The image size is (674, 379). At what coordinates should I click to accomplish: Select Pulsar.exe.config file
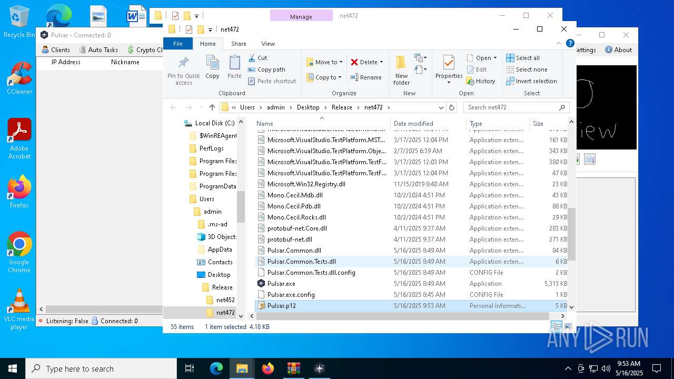[412, 295]
